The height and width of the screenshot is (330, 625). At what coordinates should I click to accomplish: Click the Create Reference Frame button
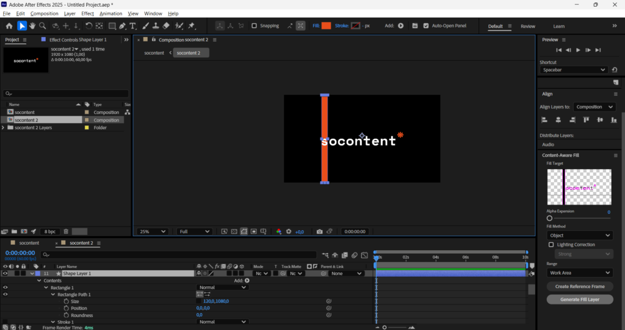click(580, 286)
